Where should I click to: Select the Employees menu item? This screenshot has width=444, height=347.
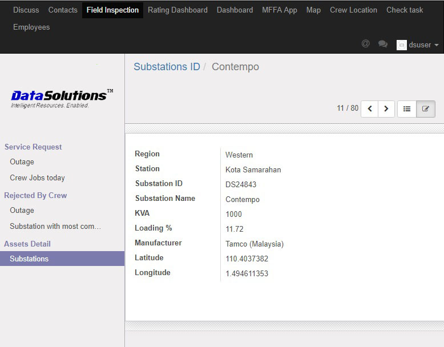coord(31,27)
